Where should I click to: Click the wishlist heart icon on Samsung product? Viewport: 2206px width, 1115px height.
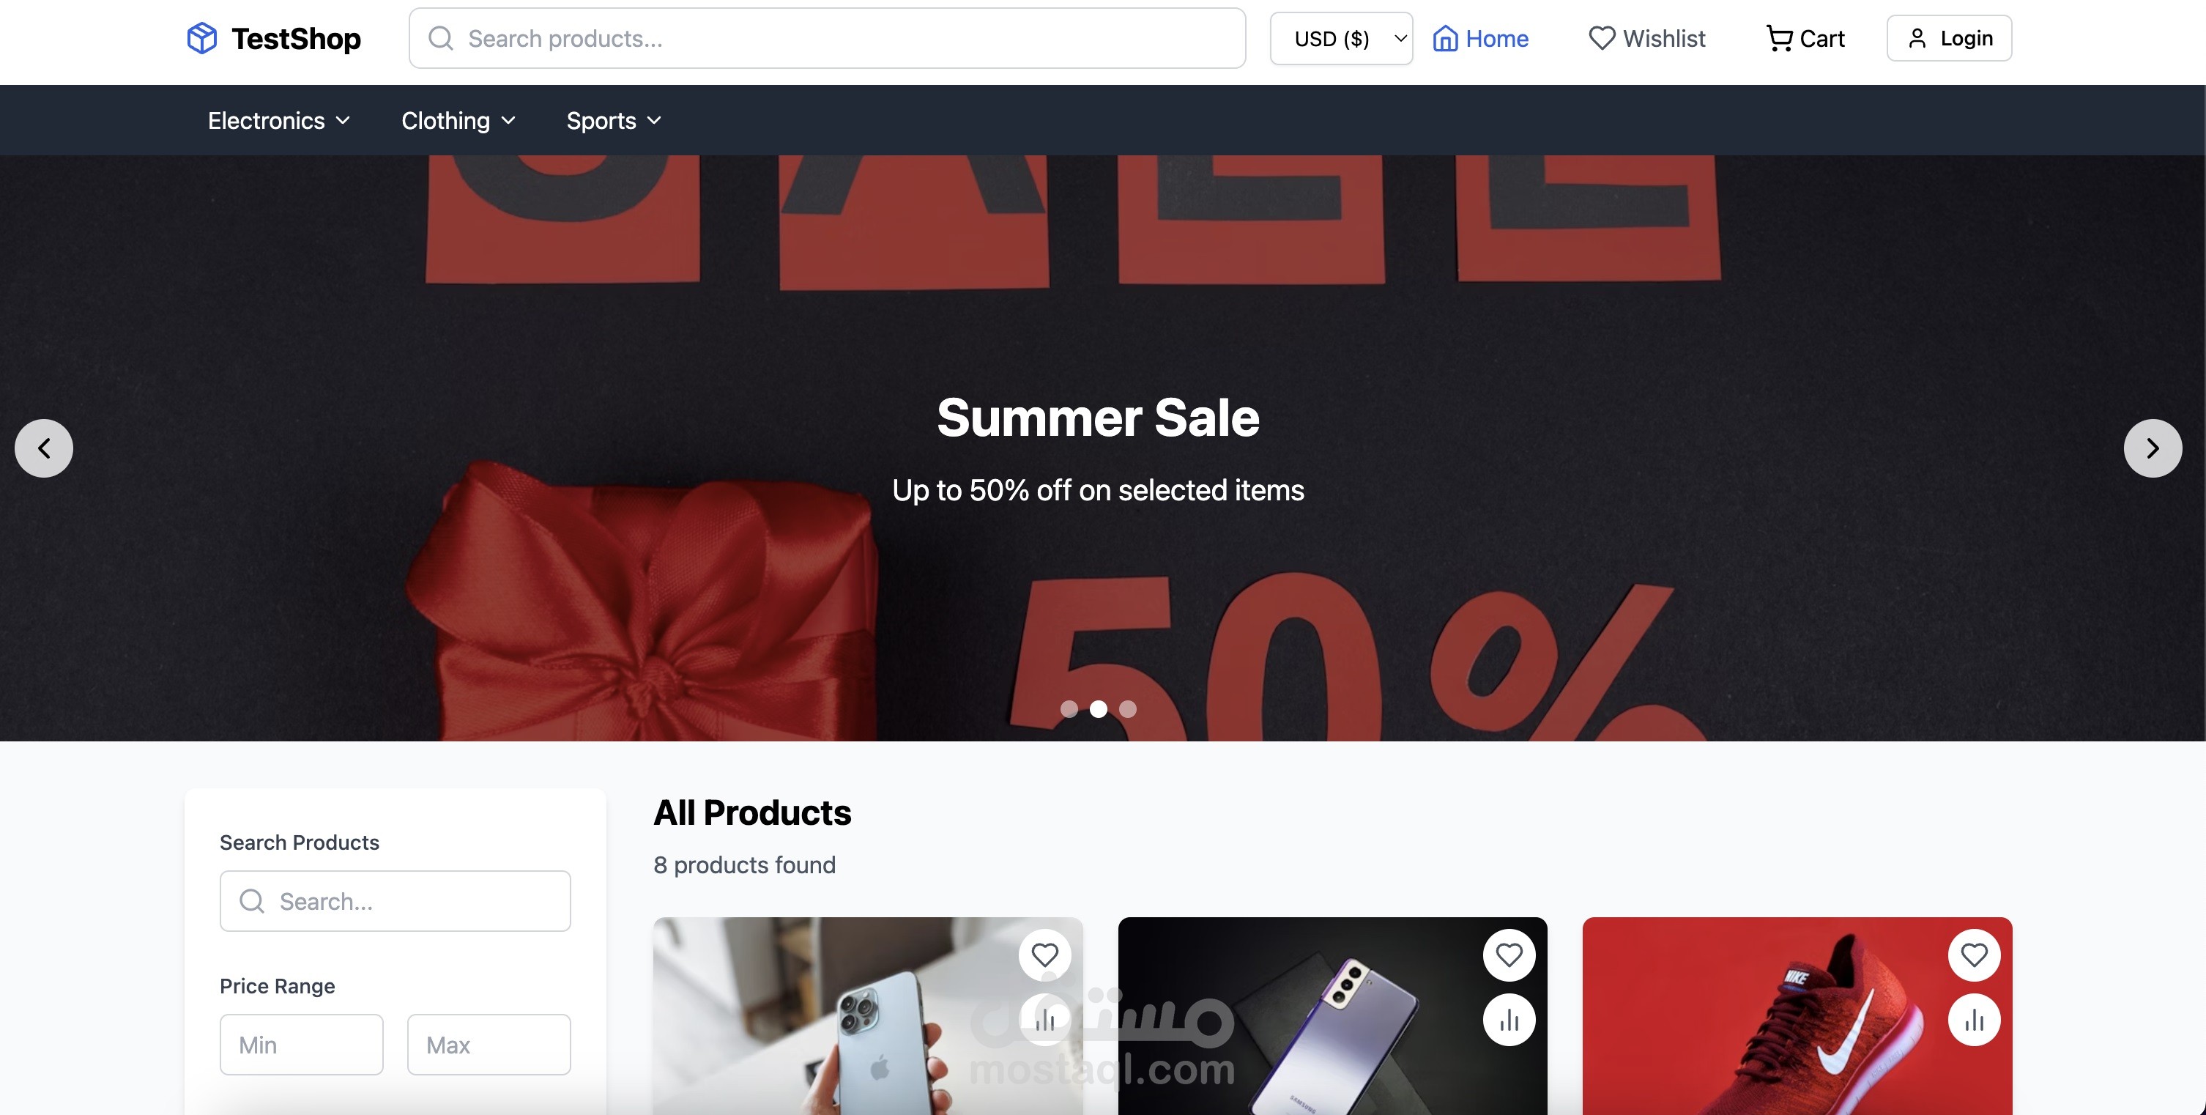(x=1509, y=955)
